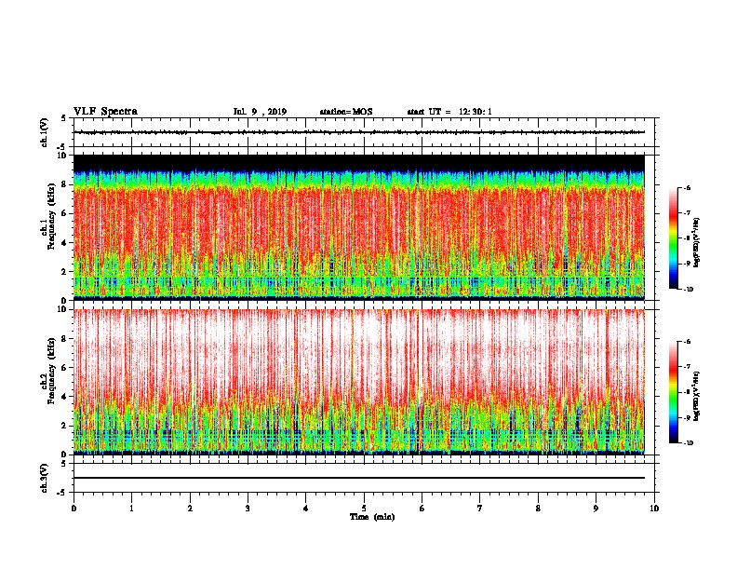The width and height of the screenshot is (737, 570).
Task: Click the "-5" voltage tick of ch.3(V) panel
Action: tap(62, 493)
